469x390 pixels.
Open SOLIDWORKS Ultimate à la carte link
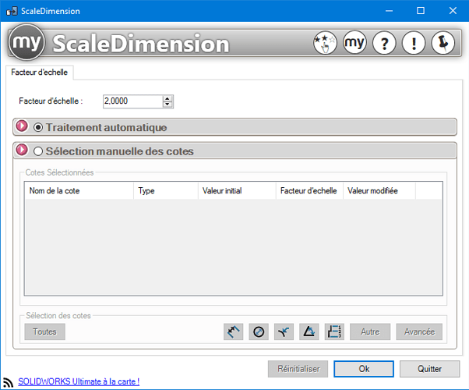point(79,381)
